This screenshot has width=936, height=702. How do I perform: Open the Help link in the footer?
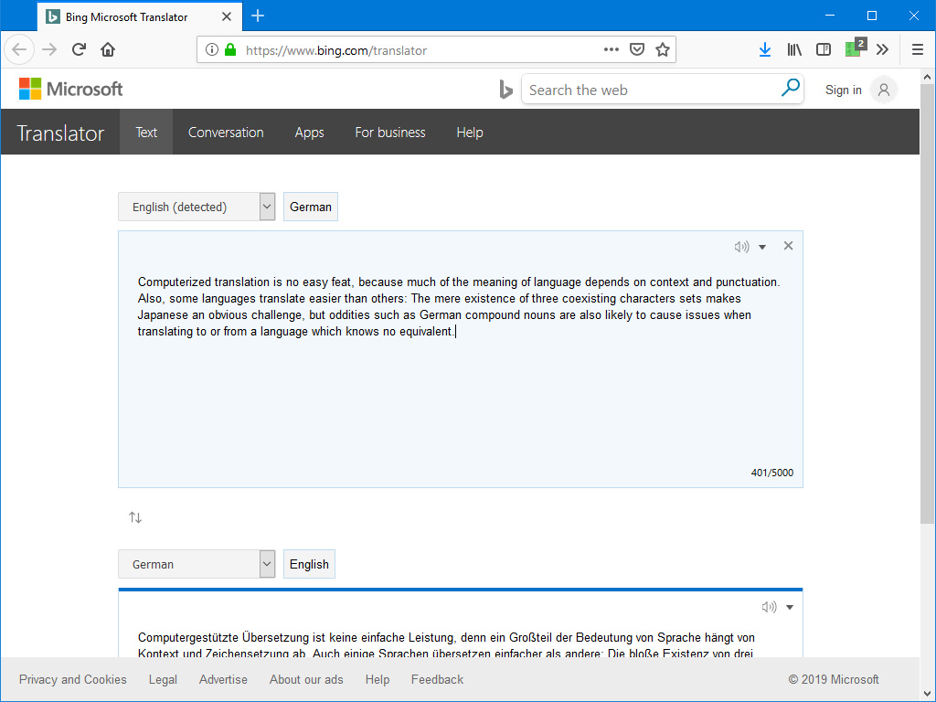tap(378, 679)
